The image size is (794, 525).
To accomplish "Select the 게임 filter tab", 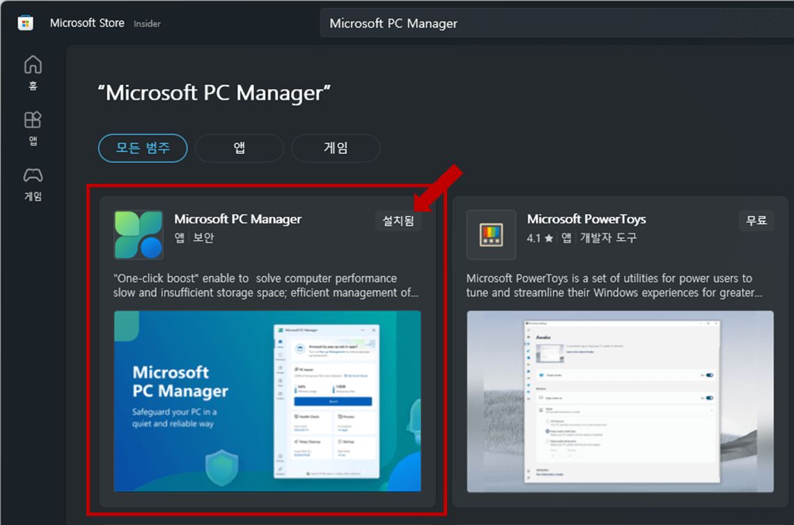I will point(335,148).
